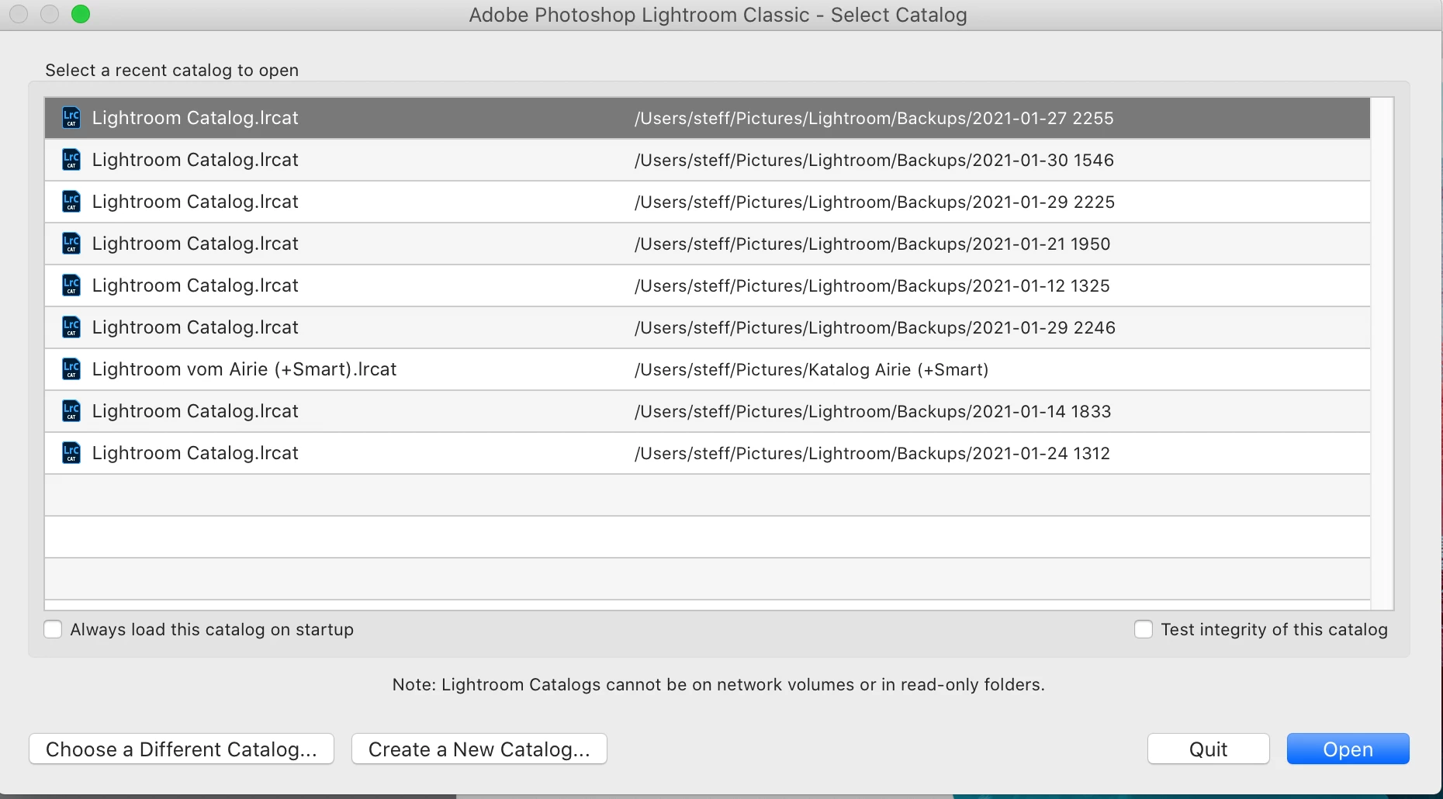Click catalog icon for backup 2021-01-21 1950
Screen dimensions: 1443x799
click(71, 244)
